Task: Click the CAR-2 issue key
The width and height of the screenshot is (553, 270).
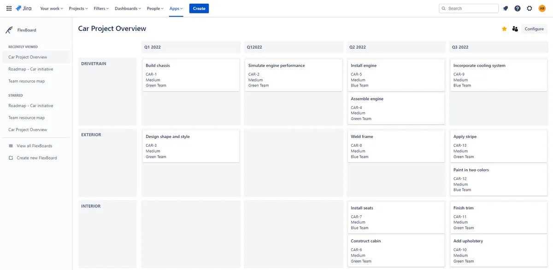Action: [x=254, y=74]
